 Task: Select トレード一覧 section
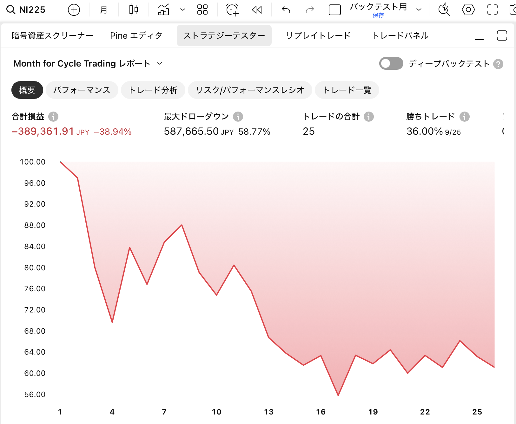pos(347,90)
